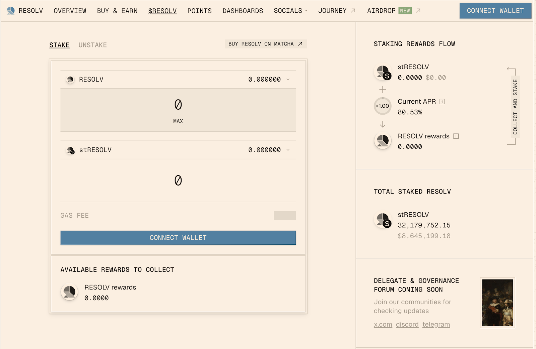Click the large Connect Wallet form button
Image resolution: width=536 pixels, height=349 pixels.
[x=178, y=238]
